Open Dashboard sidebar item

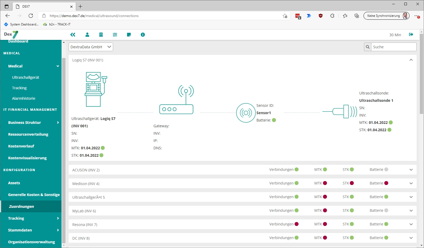[x=18, y=41]
